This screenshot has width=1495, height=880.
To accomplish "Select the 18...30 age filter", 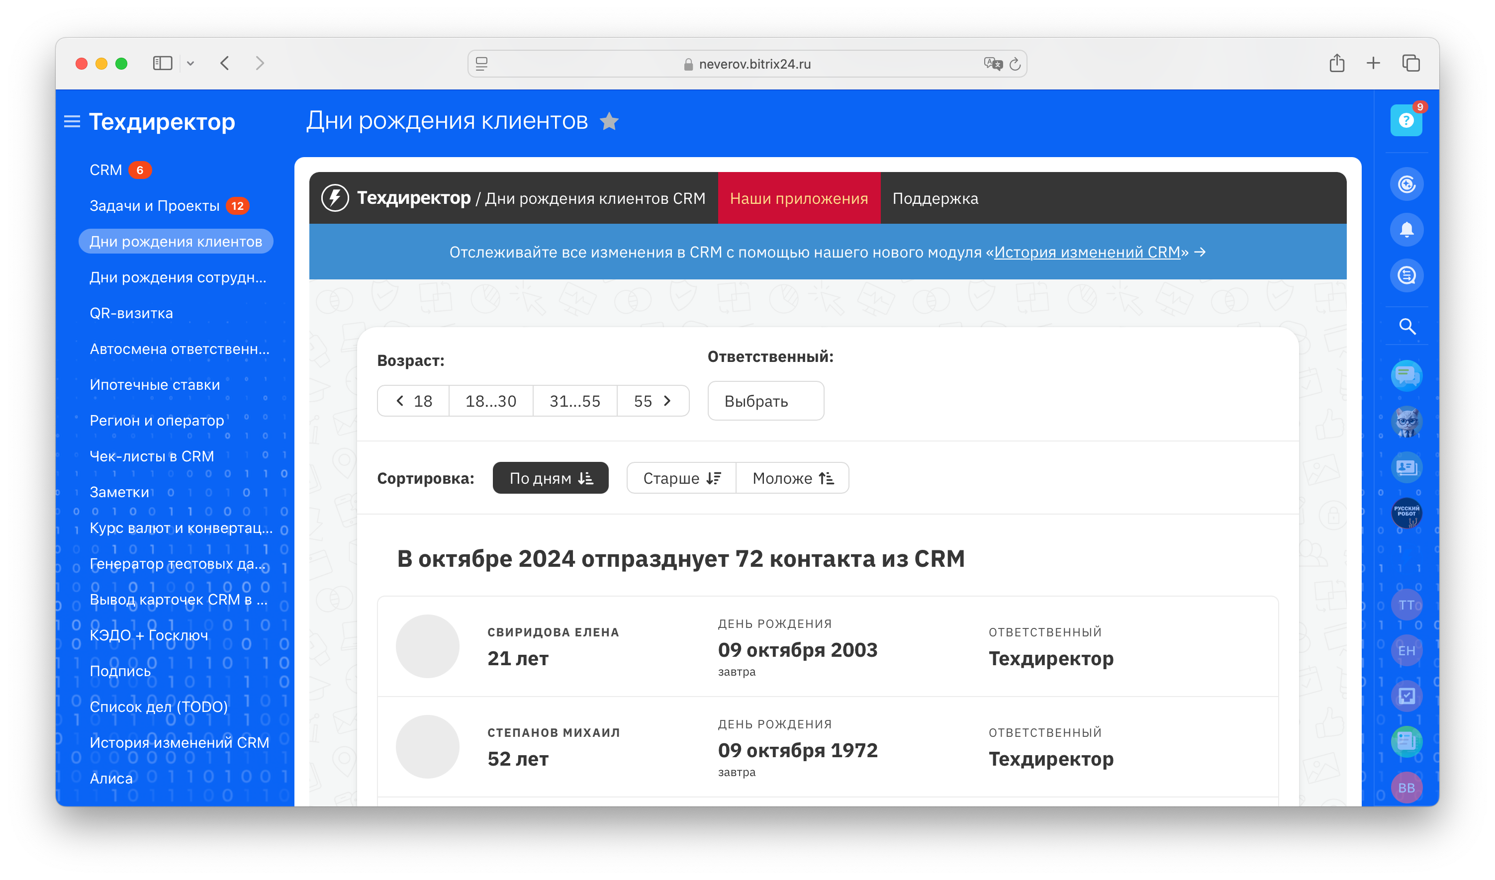I will tap(490, 401).
